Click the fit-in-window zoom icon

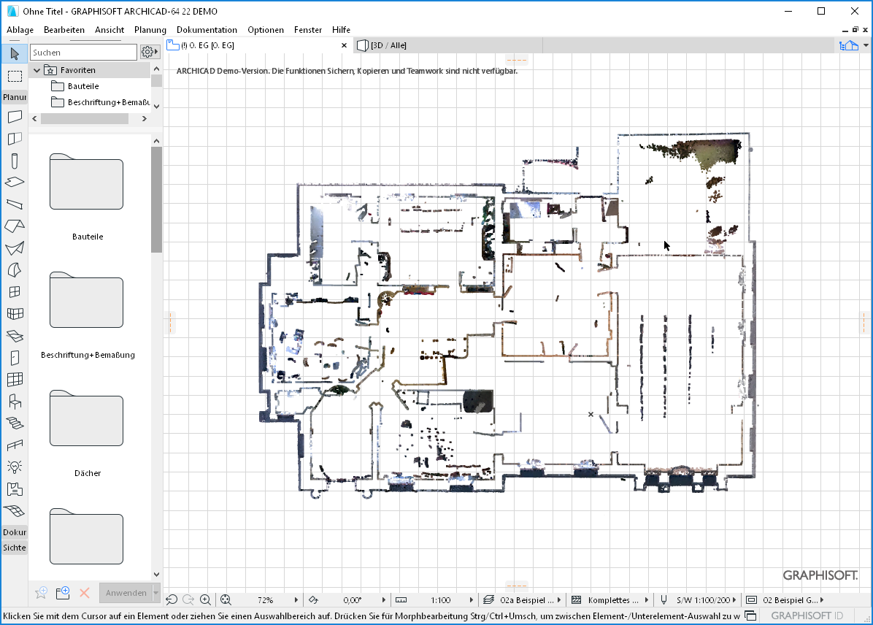[226, 600]
